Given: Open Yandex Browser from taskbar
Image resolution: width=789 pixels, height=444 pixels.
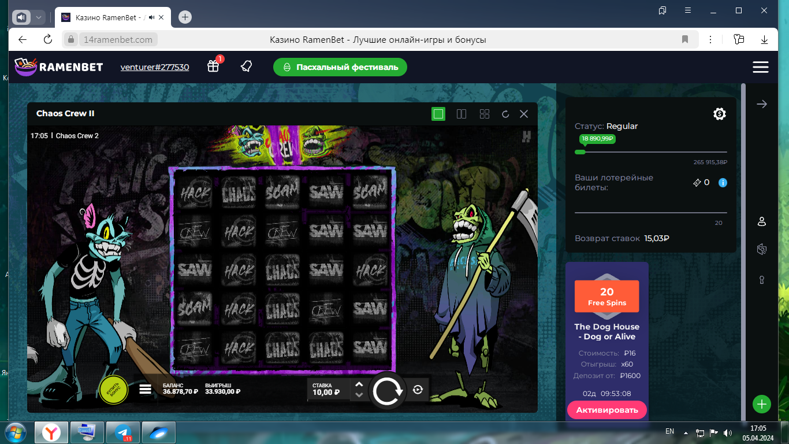Looking at the screenshot, I should (51, 432).
